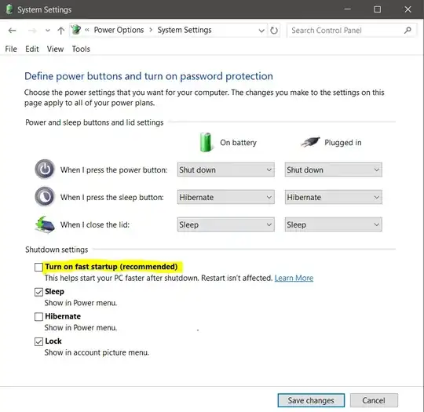Screen dimensions: 424x412
Task: Navigate to Power Options breadcrumb
Action: 119,30
